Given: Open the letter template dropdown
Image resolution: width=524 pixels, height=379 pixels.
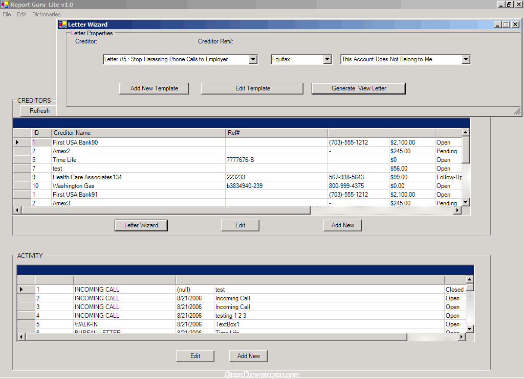Looking at the screenshot, I should coord(253,60).
